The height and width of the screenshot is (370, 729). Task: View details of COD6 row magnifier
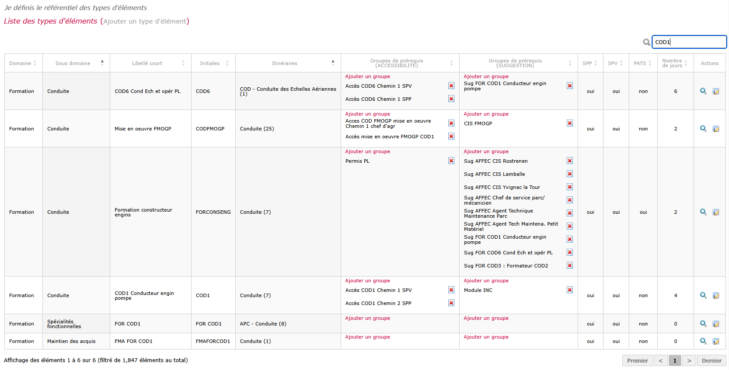tap(703, 91)
